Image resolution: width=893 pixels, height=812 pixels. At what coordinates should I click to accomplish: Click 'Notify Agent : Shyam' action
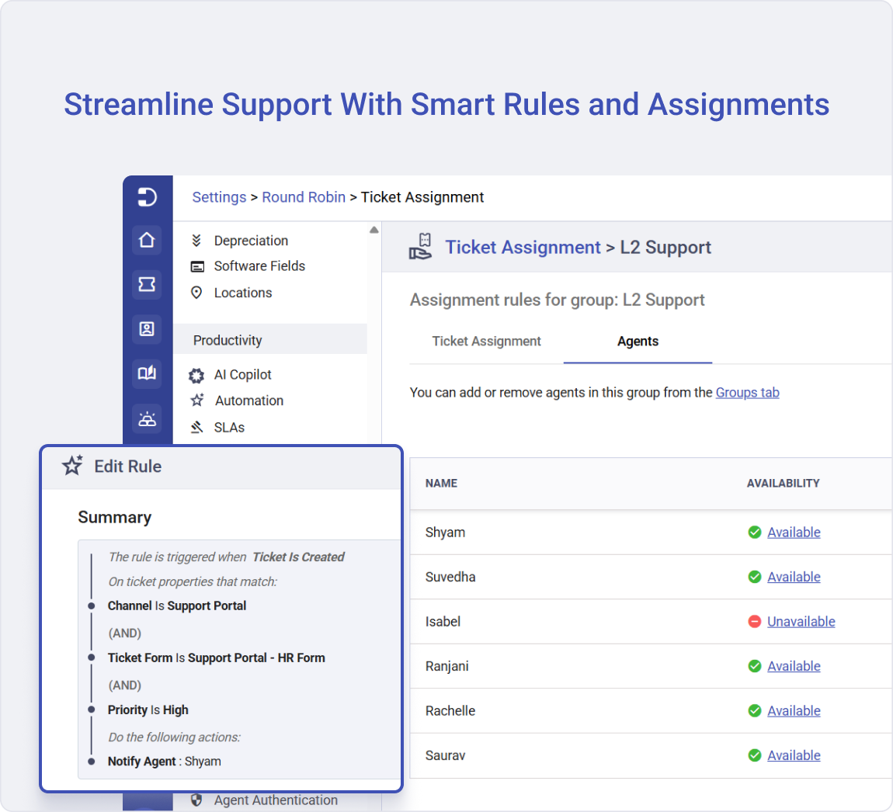pyautogui.click(x=165, y=762)
